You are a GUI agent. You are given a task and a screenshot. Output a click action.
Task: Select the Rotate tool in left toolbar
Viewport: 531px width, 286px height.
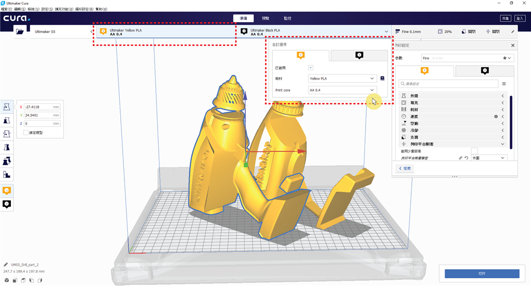coord(7,133)
